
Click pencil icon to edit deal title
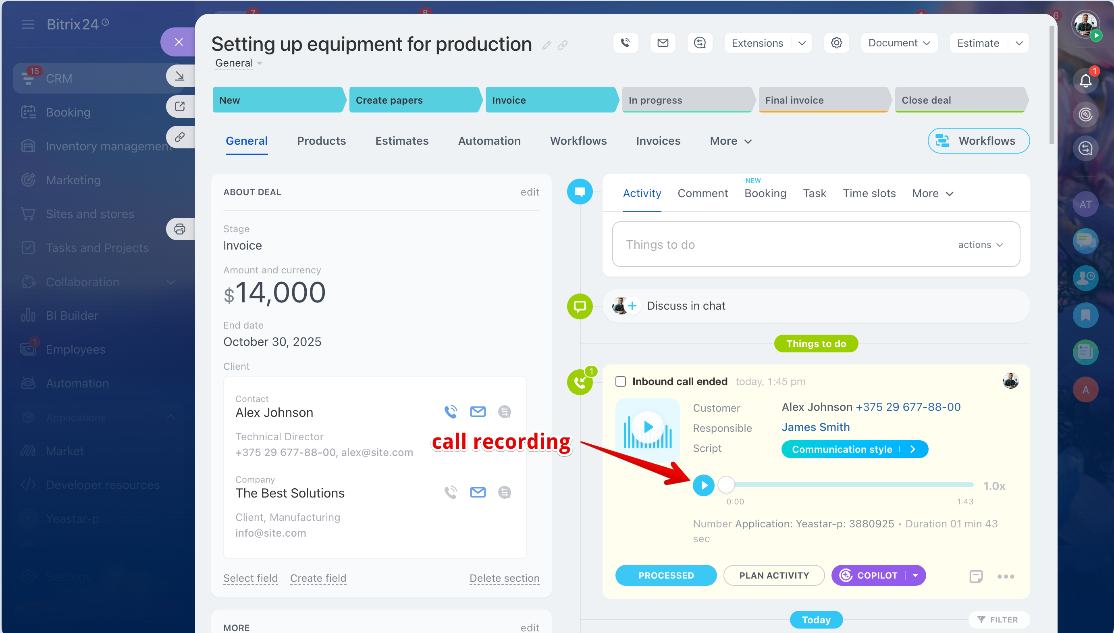[547, 45]
